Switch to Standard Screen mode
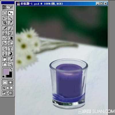 (x=4, y=88)
